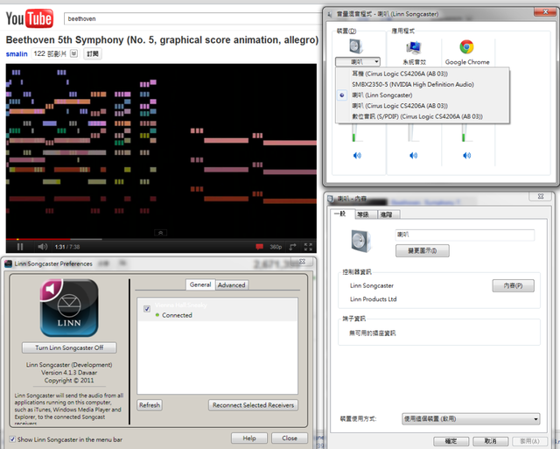Click the 變更圖示 change icon button
560x449 pixels.
422,250
